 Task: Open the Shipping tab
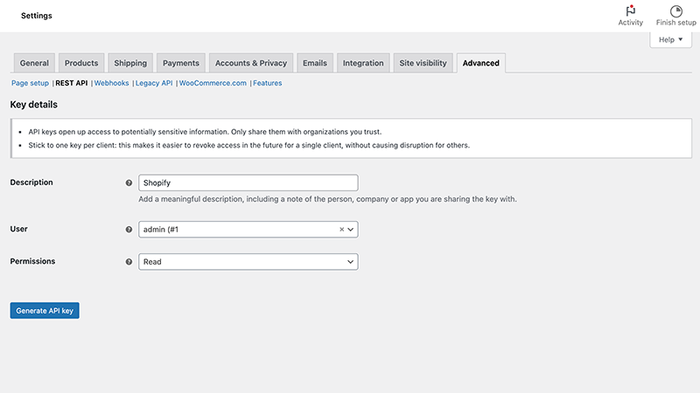(130, 63)
